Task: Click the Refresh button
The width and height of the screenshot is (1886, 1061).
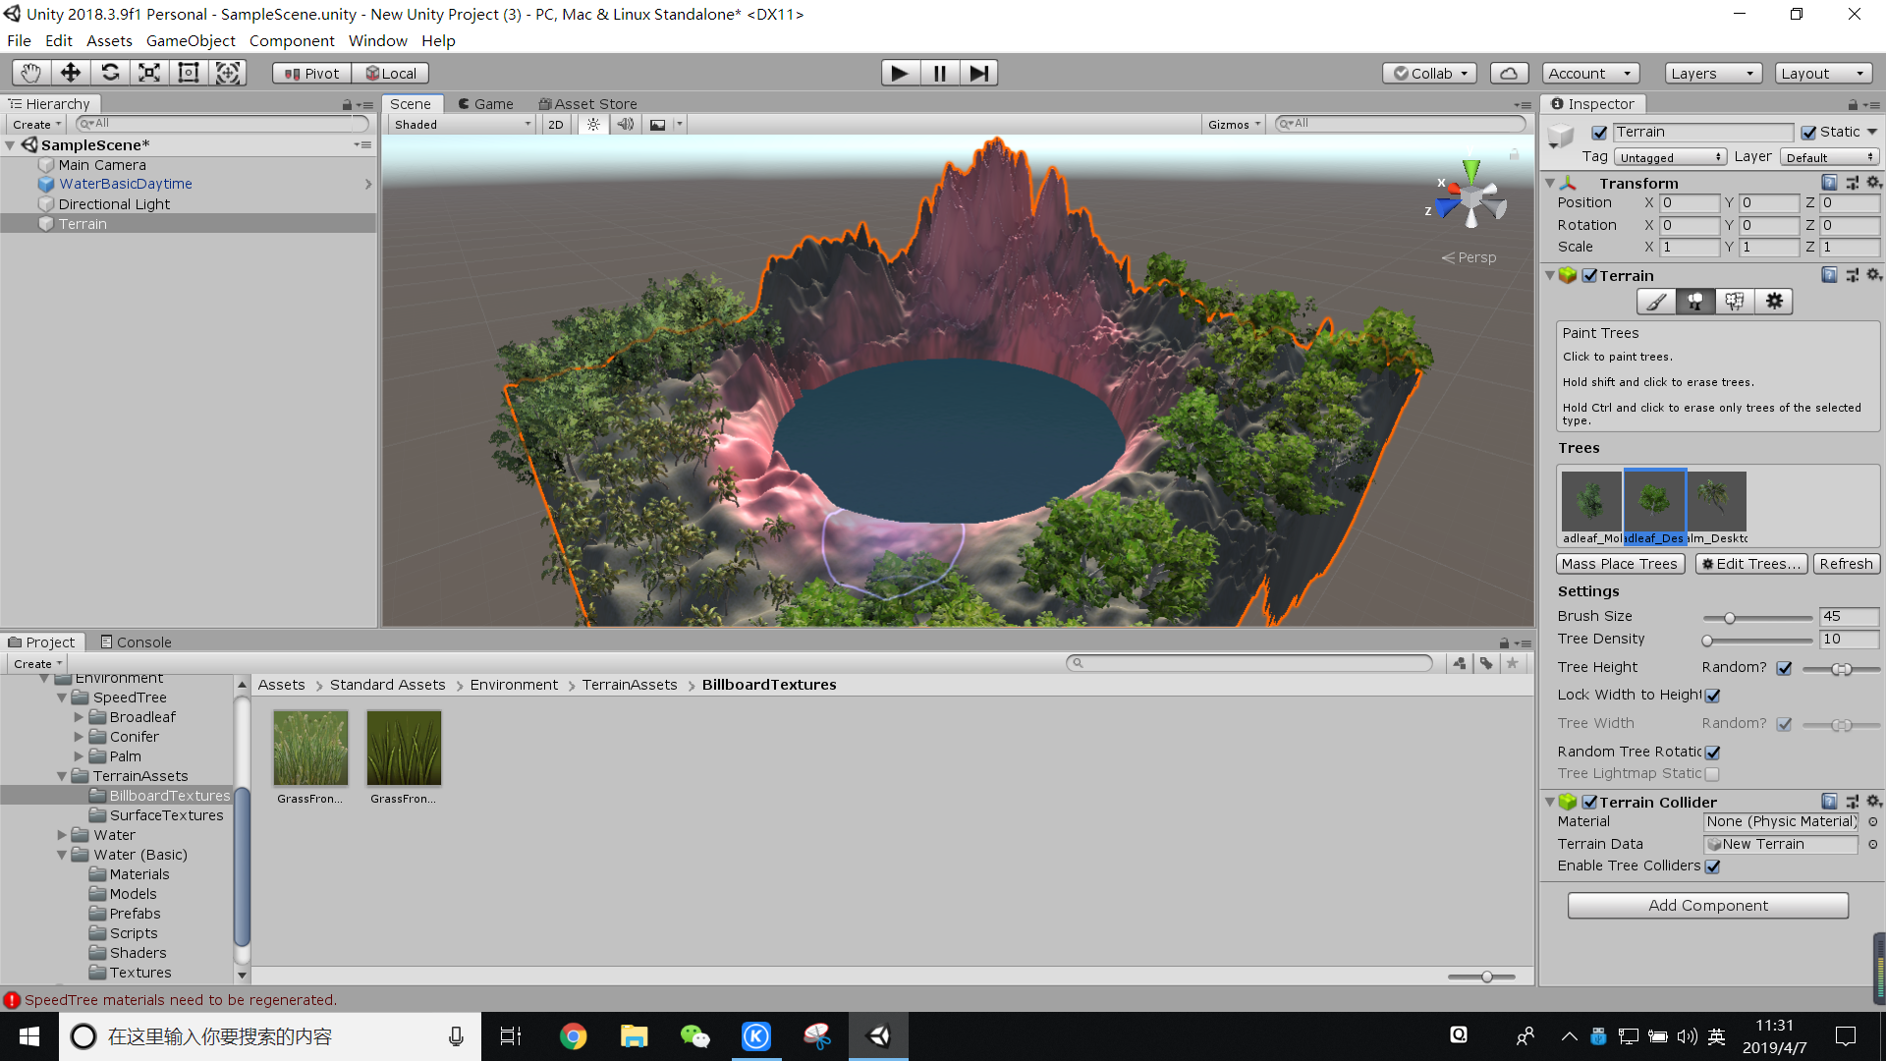Action: click(1846, 564)
